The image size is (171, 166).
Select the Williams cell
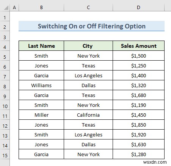pyautogui.click(x=41, y=85)
